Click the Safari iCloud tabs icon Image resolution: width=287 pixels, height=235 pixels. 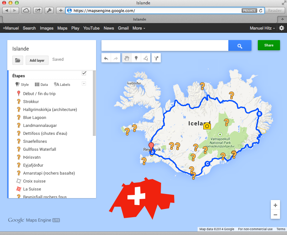(x=26, y=10)
